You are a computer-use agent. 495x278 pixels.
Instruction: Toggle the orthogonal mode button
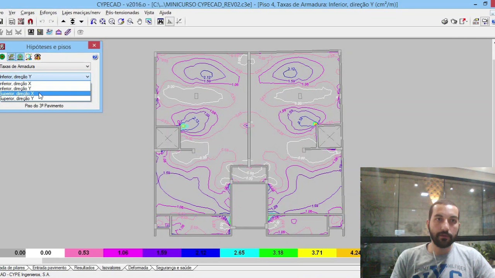coord(169,22)
